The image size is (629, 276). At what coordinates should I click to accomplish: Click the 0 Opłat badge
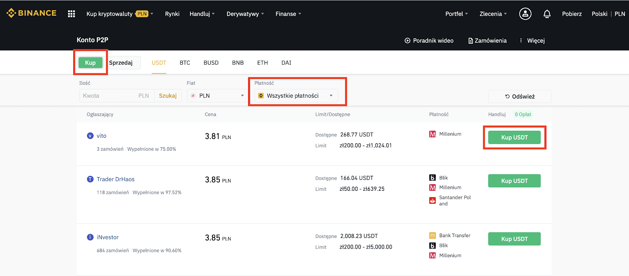[523, 114]
